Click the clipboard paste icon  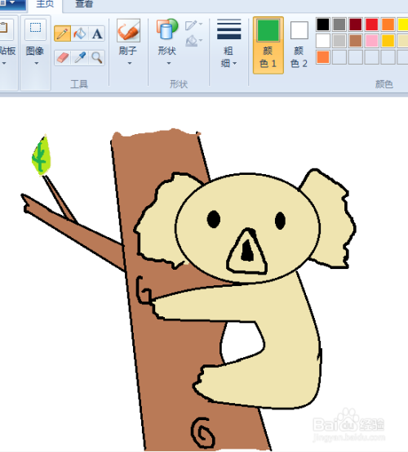coord(4,29)
